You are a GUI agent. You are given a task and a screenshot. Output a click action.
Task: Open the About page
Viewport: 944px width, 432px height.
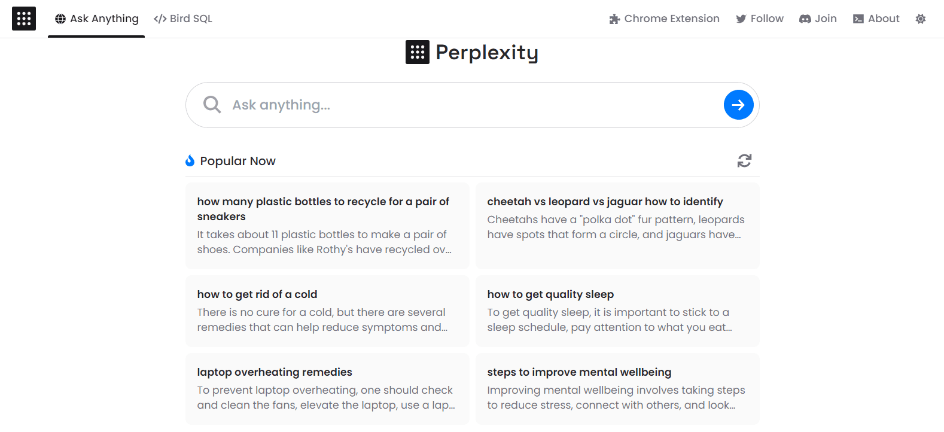pos(876,19)
